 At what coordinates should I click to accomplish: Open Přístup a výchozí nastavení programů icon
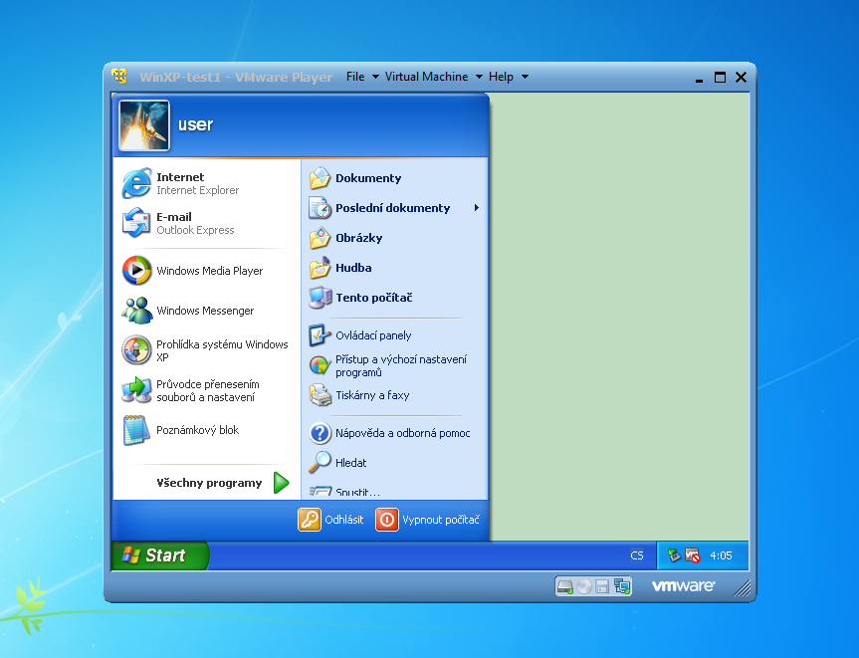320,365
